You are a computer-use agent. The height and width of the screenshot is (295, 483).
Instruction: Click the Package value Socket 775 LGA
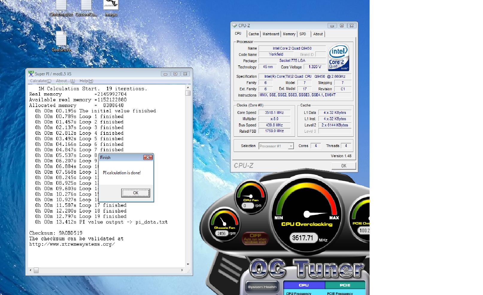pos(292,60)
